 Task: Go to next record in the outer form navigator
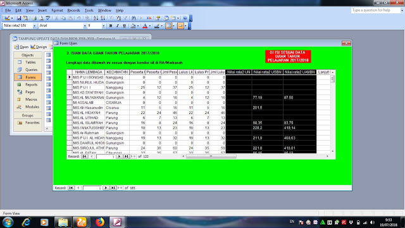click(106, 188)
